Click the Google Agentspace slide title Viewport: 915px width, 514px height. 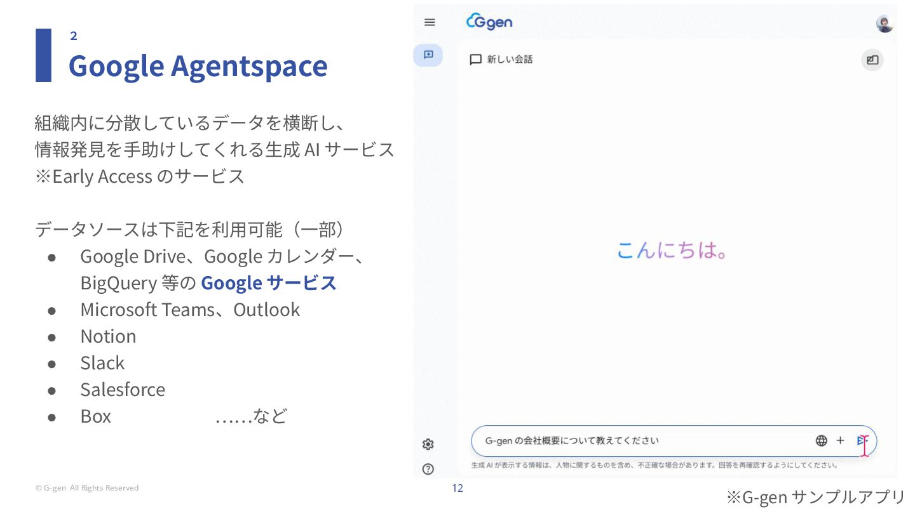pos(198,65)
